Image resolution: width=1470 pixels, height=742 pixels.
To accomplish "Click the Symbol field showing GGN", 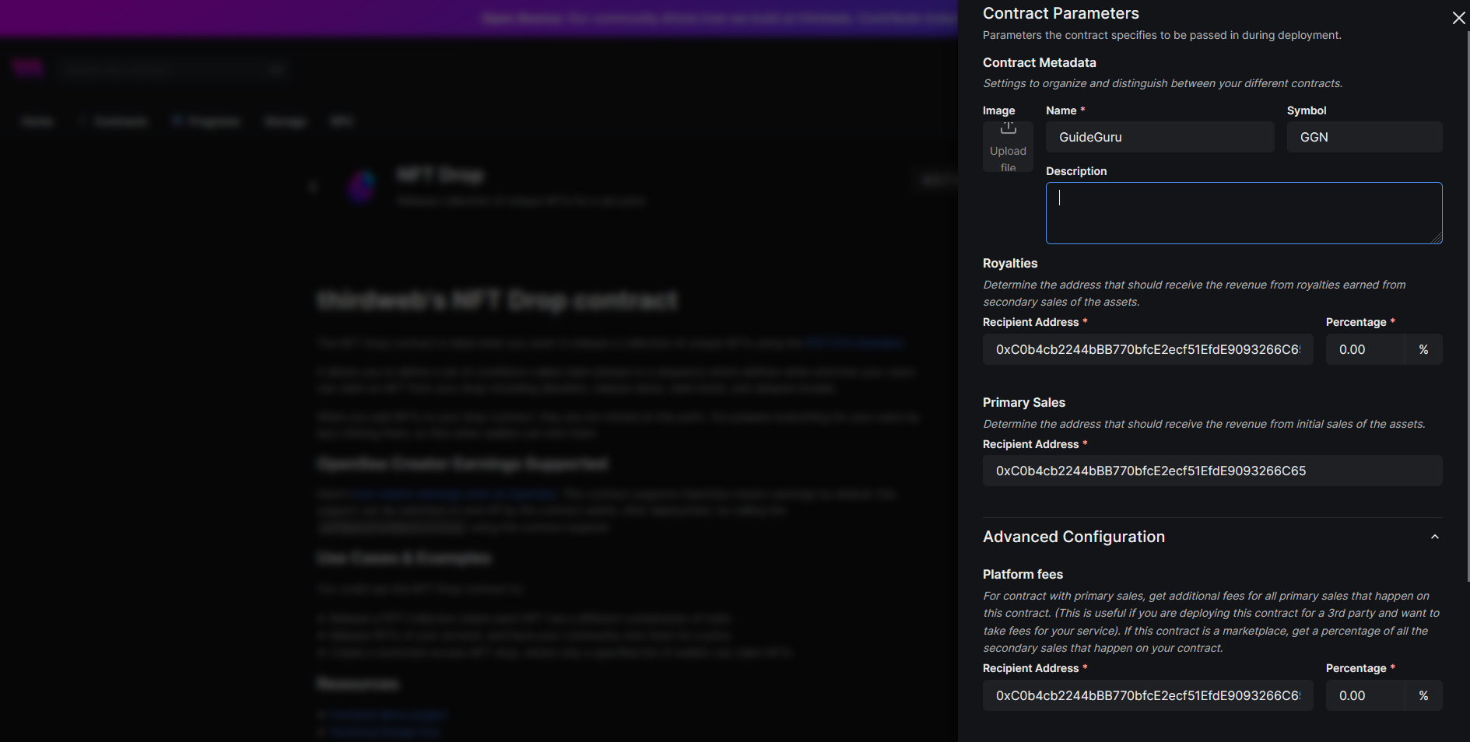I will (1363, 137).
